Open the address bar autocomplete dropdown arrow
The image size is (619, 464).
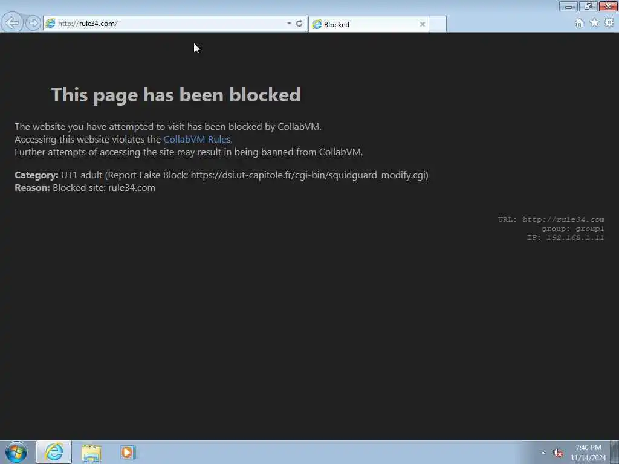289,24
